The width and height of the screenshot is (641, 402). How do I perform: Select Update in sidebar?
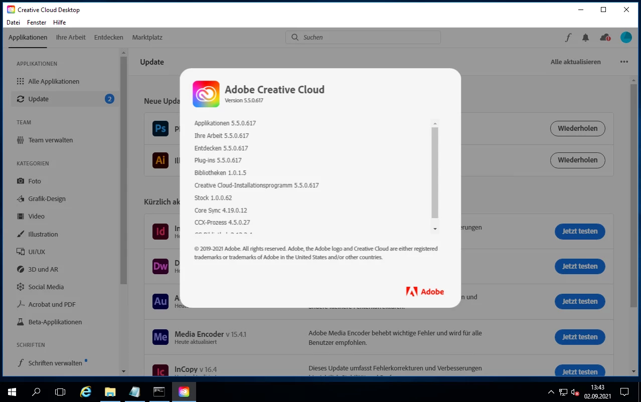(64, 99)
